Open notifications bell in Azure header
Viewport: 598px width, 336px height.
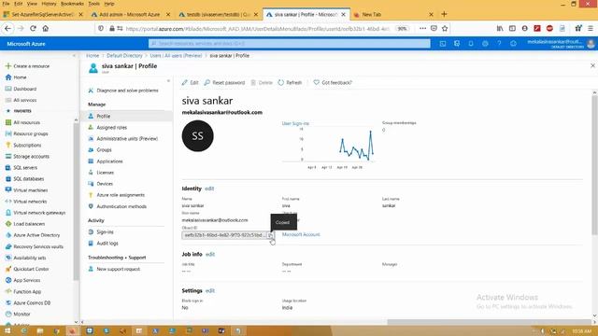click(471, 44)
